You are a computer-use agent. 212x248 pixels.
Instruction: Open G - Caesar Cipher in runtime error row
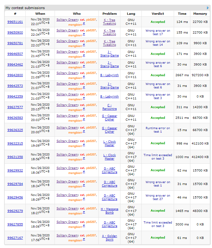coord(109,130)
